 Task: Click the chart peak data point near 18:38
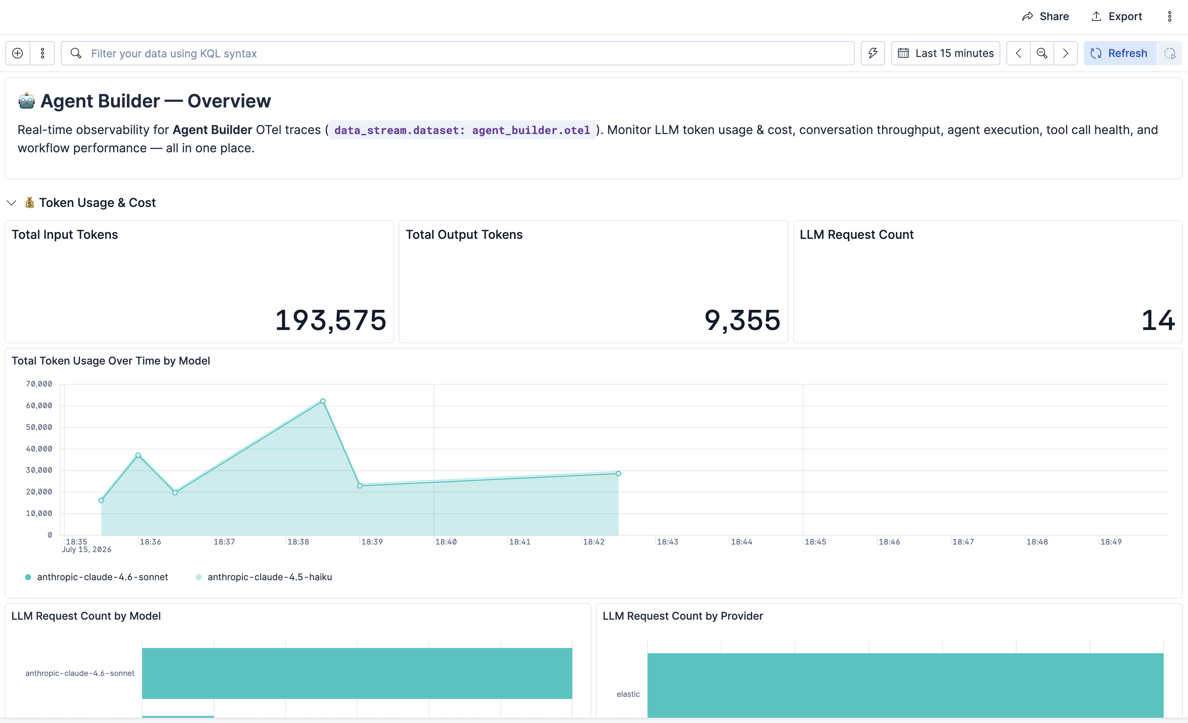[x=323, y=401]
